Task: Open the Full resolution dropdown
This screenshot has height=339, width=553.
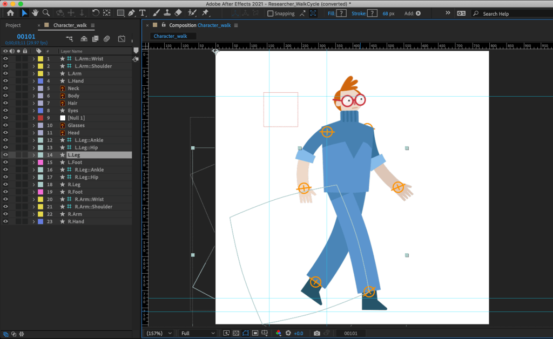Action: (x=197, y=333)
